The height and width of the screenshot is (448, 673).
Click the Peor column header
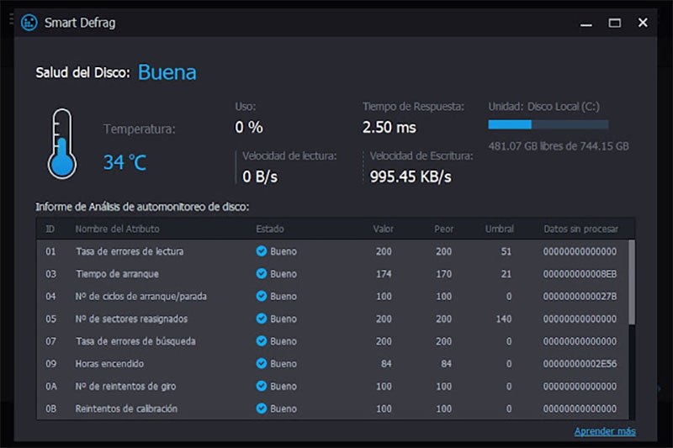click(x=443, y=229)
